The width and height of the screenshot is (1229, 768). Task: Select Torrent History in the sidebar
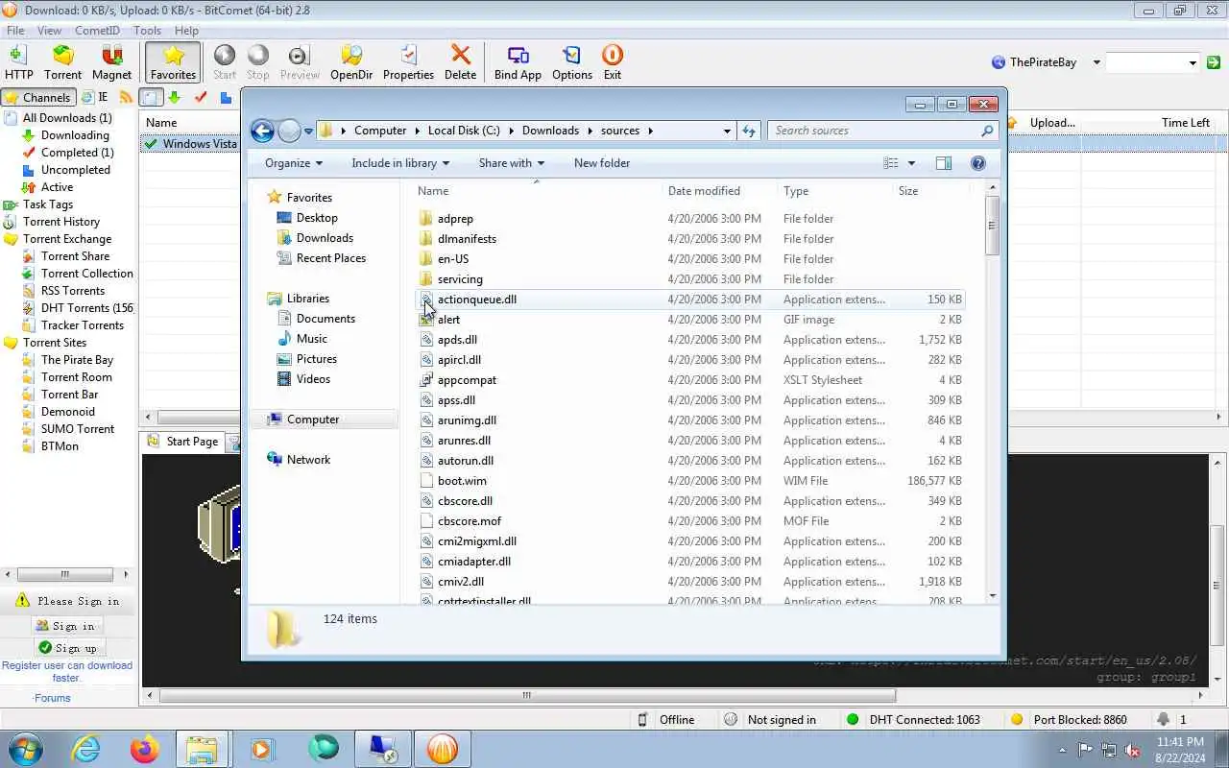pos(61,222)
